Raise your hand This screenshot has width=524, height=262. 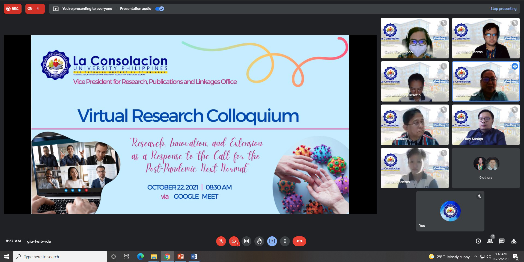[259, 241]
